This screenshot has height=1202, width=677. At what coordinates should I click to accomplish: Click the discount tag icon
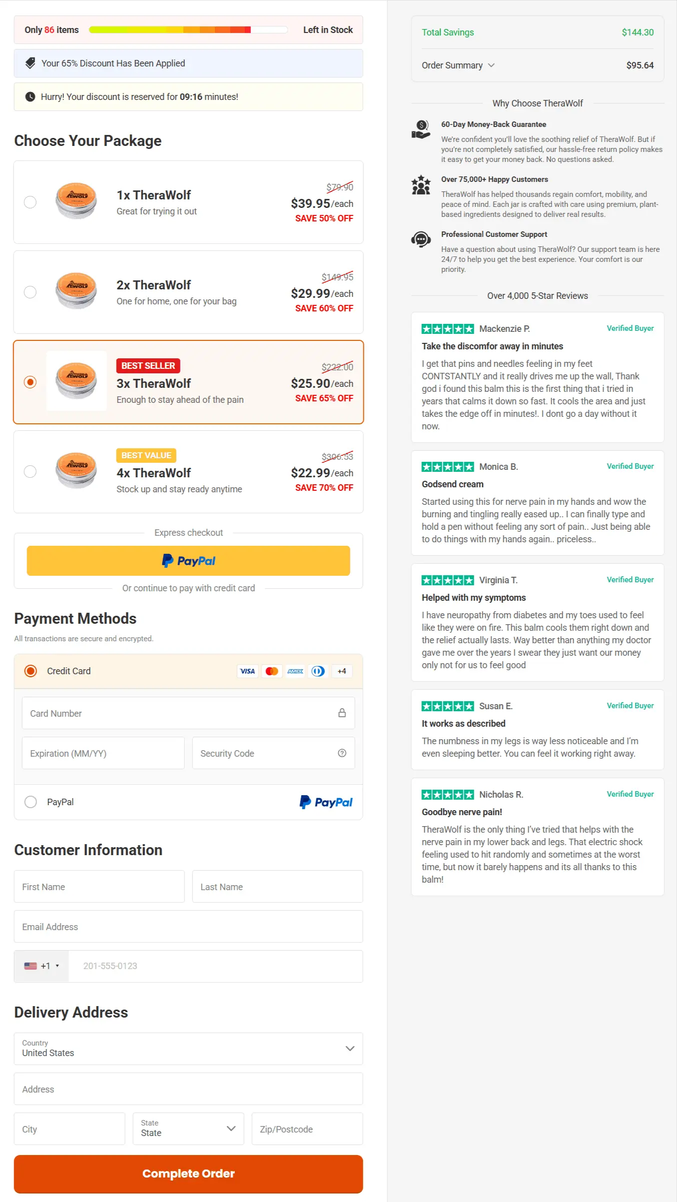[x=30, y=63]
